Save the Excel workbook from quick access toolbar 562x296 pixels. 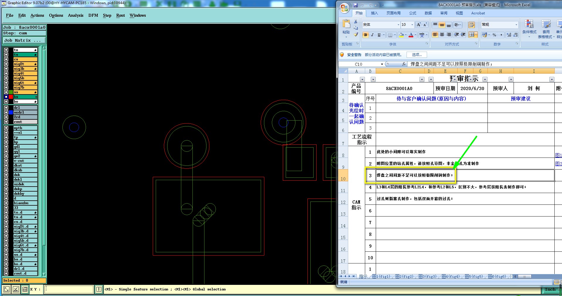point(356,5)
